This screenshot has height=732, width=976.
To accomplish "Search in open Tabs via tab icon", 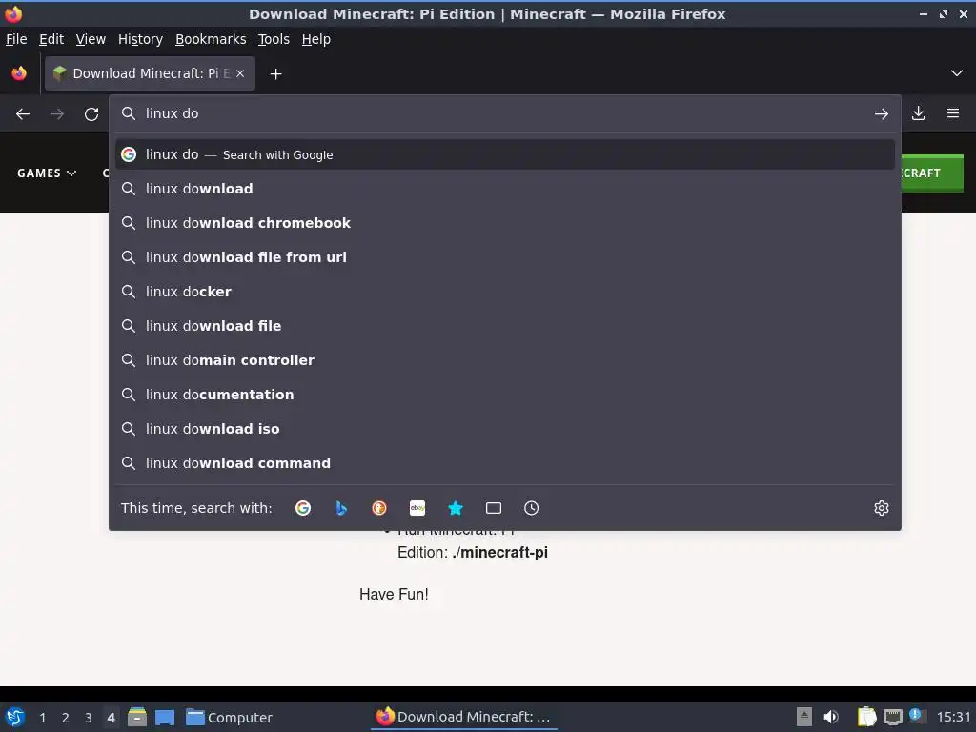I will (494, 508).
